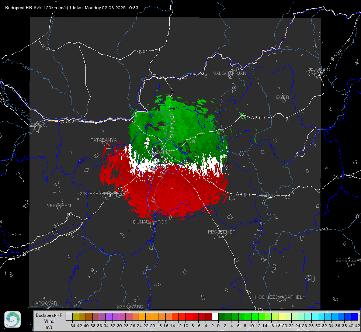The height and width of the screenshot is (332, 361).
Task: Click the SALGÓTARJÁN city label
Action: click(229, 73)
